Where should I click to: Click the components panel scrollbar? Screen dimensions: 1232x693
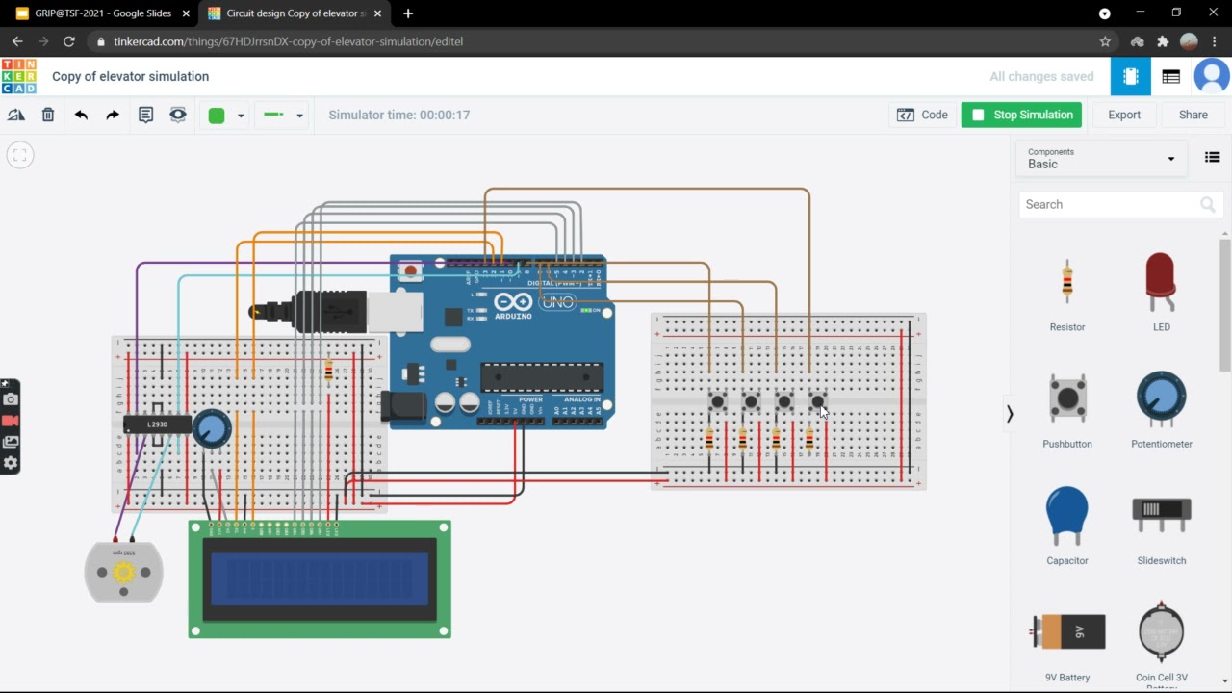[1225, 306]
